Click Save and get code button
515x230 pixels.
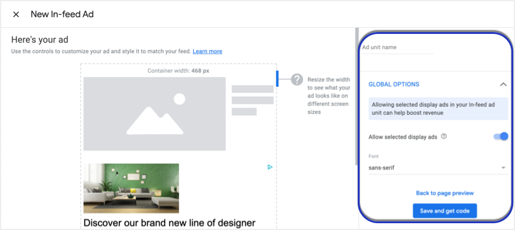pyautogui.click(x=444, y=211)
